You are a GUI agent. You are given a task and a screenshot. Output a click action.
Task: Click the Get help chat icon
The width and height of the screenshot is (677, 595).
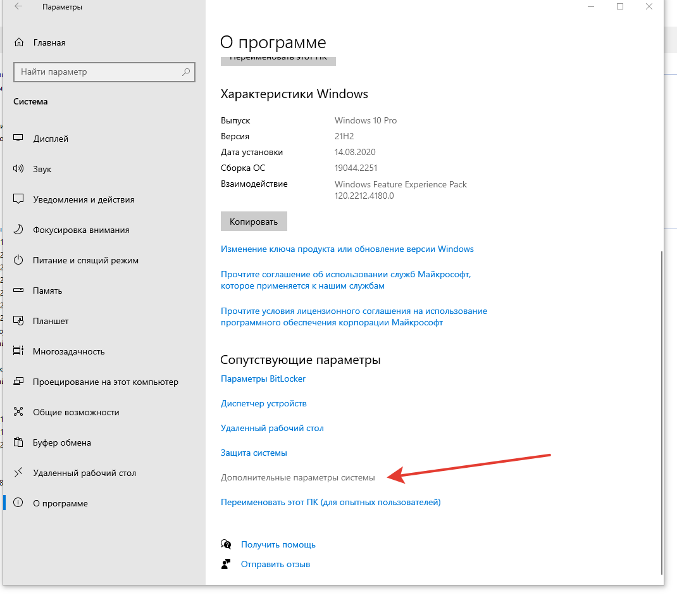tap(226, 544)
